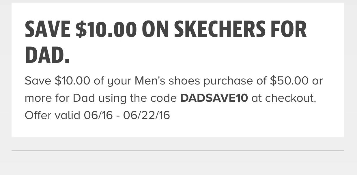The height and width of the screenshot is (175, 357).
Task: Tap the Offer valid dates line
Action: point(97,115)
